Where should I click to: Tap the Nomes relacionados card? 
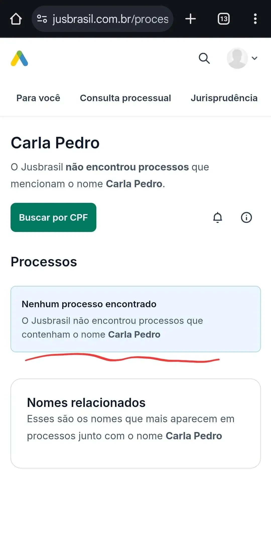click(136, 423)
